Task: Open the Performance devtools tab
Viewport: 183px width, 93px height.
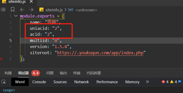Action: click(x=107, y=82)
